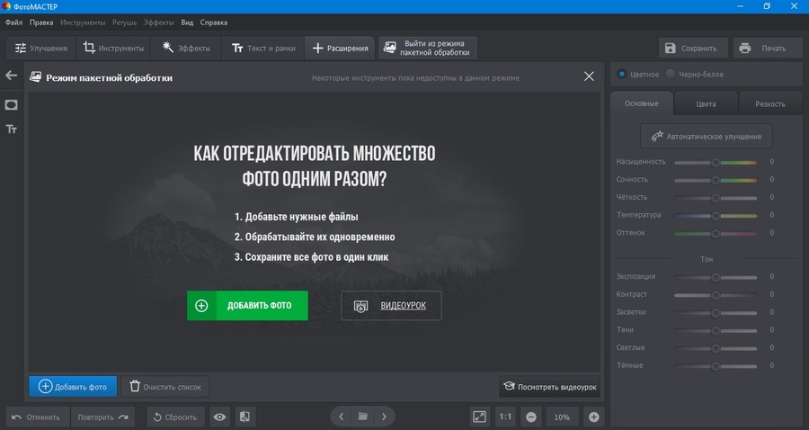The height and width of the screenshot is (430, 809).
Task: Select the Черно-белое radio option
Action: tap(671, 74)
